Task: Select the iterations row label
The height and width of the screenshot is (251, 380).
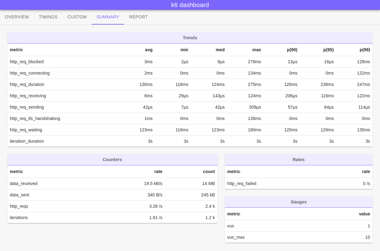Action: [x=19, y=218]
